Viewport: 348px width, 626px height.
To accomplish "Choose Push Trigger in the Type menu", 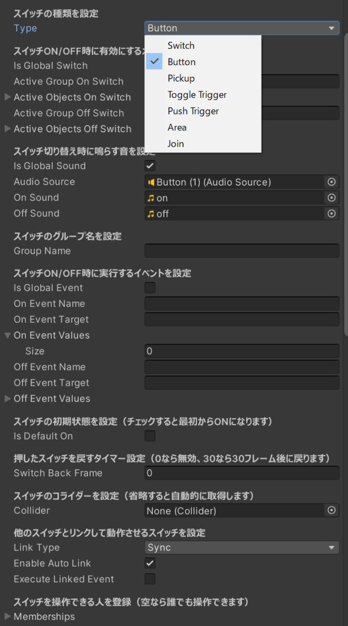I will click(x=203, y=111).
